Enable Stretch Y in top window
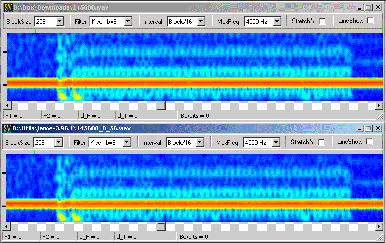Screen dimensions: 386x243 coord(323,21)
